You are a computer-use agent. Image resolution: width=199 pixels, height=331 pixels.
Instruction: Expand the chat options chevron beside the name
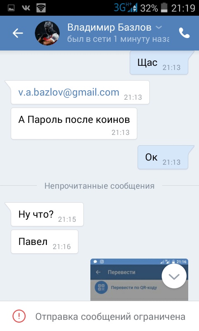pos(159,27)
